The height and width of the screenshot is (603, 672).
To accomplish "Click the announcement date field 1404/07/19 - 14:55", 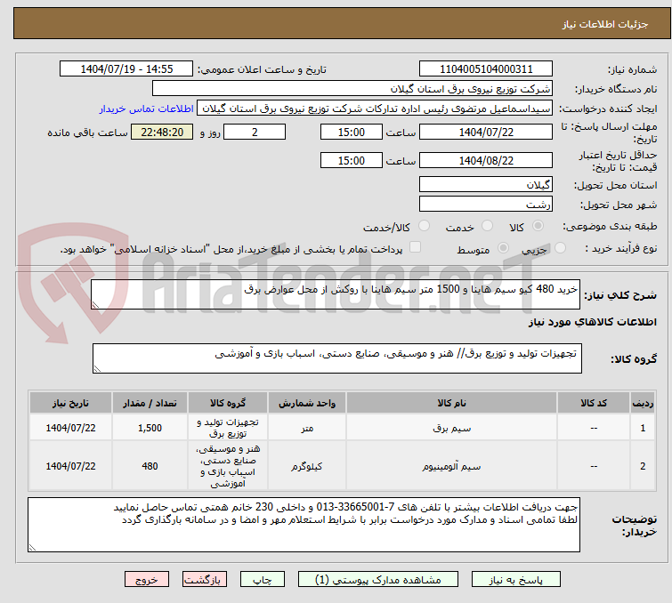I will click(x=126, y=69).
